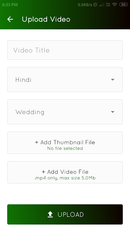The image size is (130, 232).
Task: Tap the cellular signal strength icon
Action: (102, 5)
